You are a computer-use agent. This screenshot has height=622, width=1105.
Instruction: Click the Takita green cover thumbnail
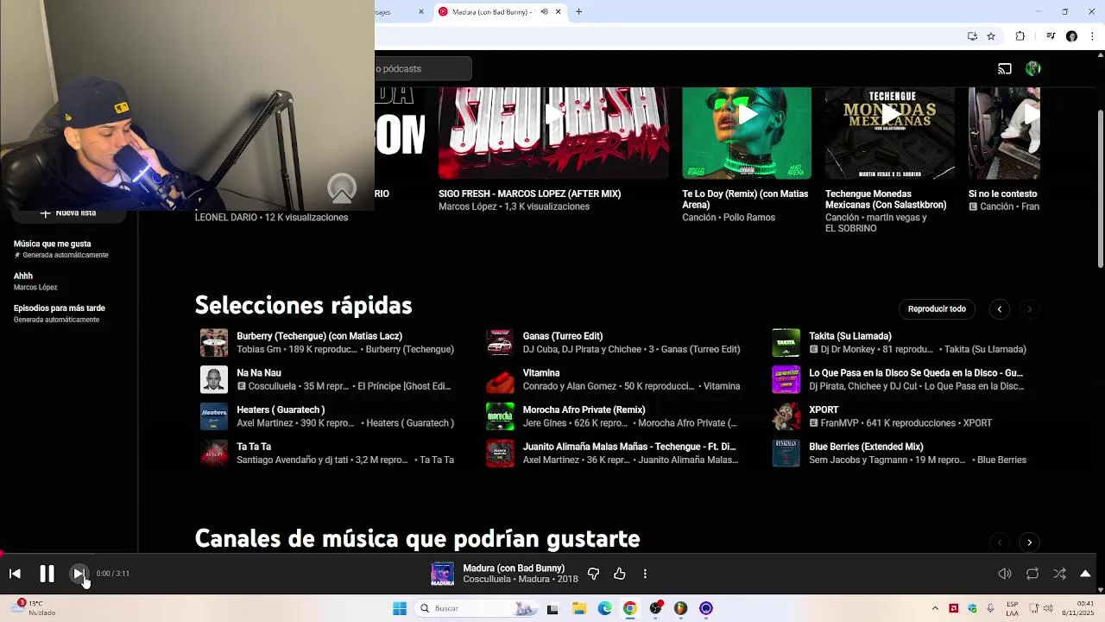(x=786, y=342)
